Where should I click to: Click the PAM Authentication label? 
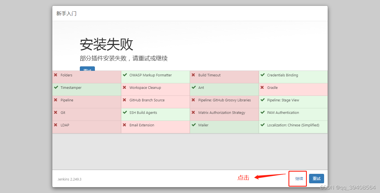coord(283,113)
